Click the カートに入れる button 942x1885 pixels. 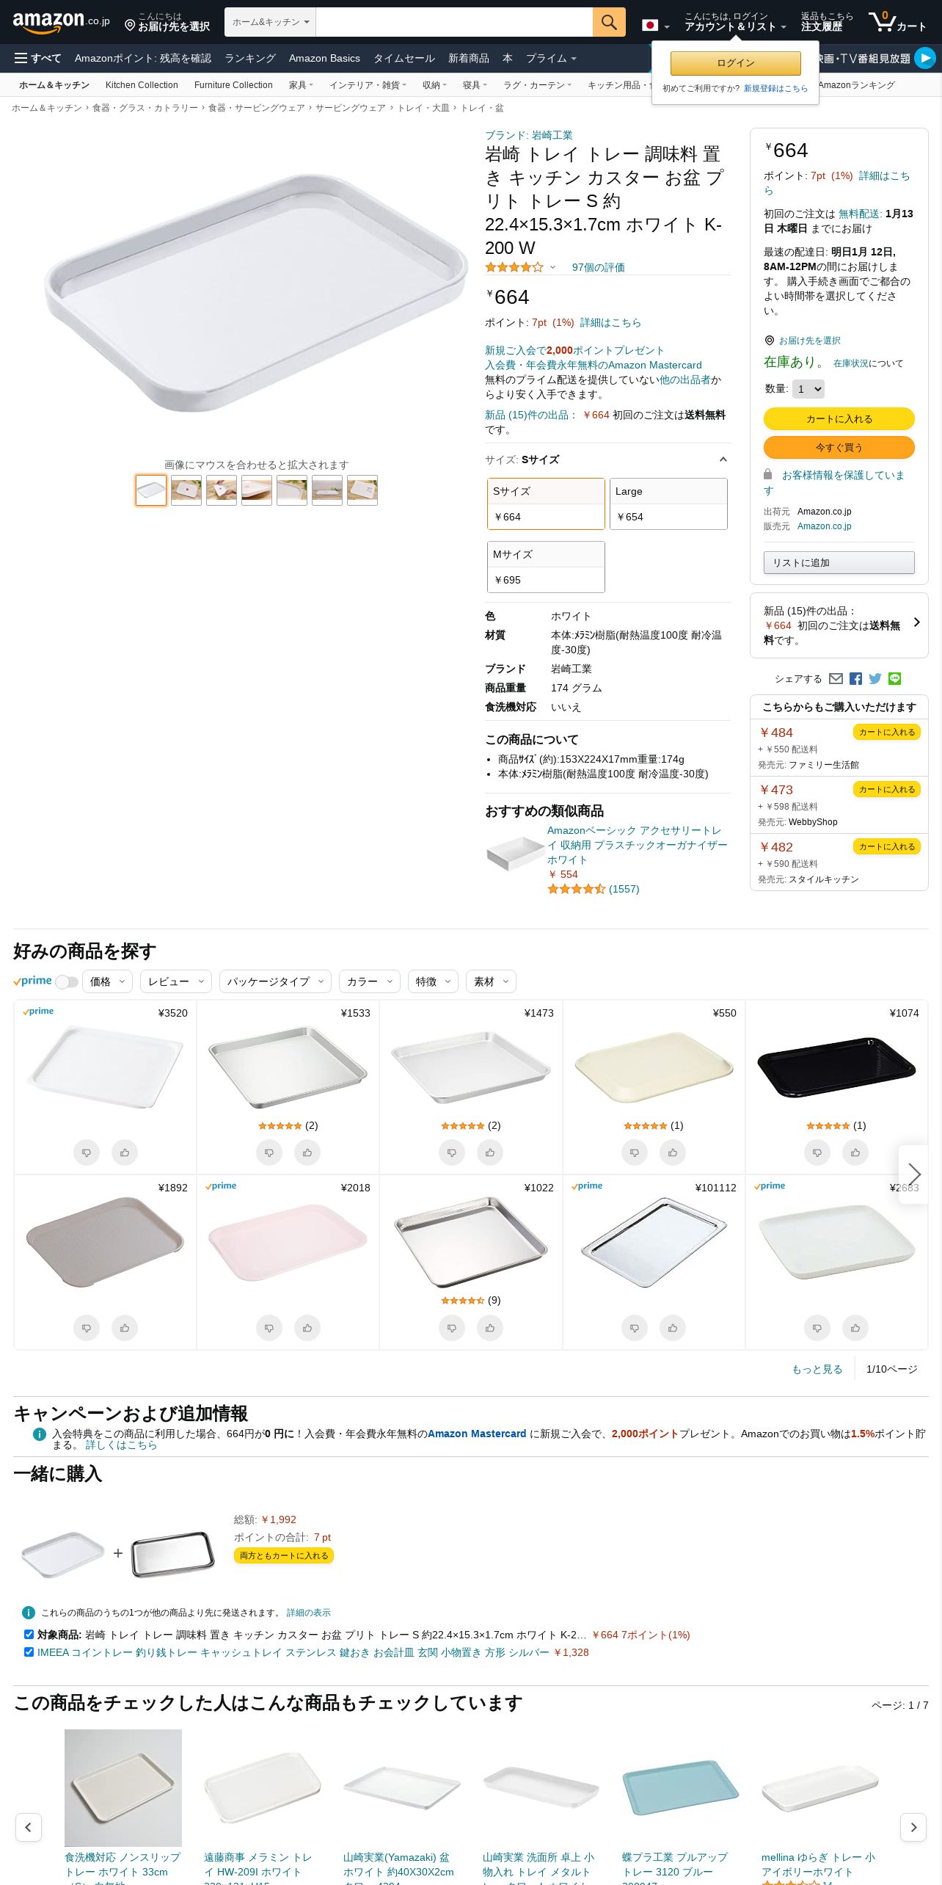[839, 419]
